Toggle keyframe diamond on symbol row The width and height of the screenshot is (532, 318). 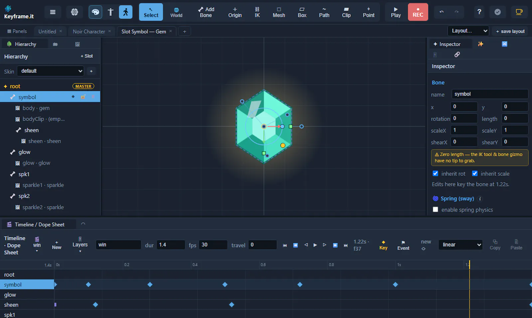point(73,97)
